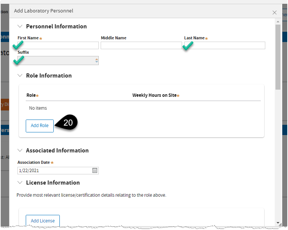288x230 pixels.
Task: Click the Weekly Hours on Site header
Action: point(154,95)
